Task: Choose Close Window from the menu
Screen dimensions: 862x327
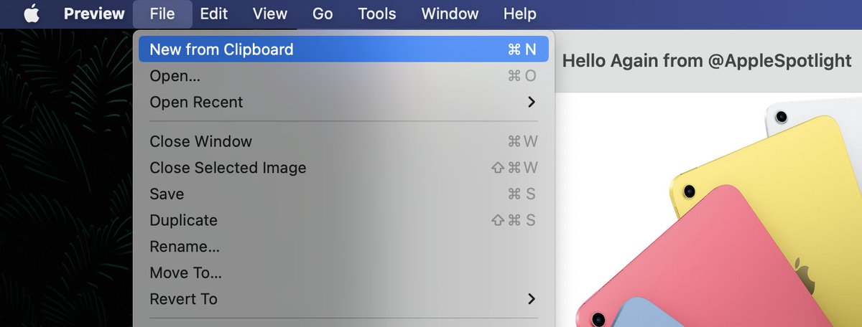Action: tap(343, 141)
